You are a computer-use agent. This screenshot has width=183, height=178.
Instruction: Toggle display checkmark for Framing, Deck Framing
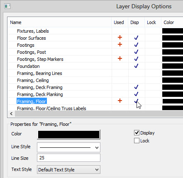tap(136, 87)
